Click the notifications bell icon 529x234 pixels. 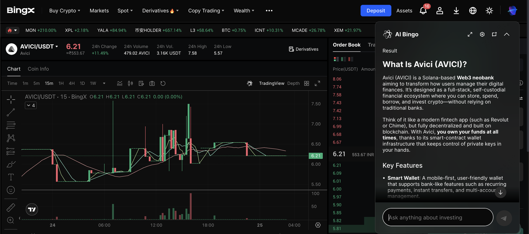423,11
